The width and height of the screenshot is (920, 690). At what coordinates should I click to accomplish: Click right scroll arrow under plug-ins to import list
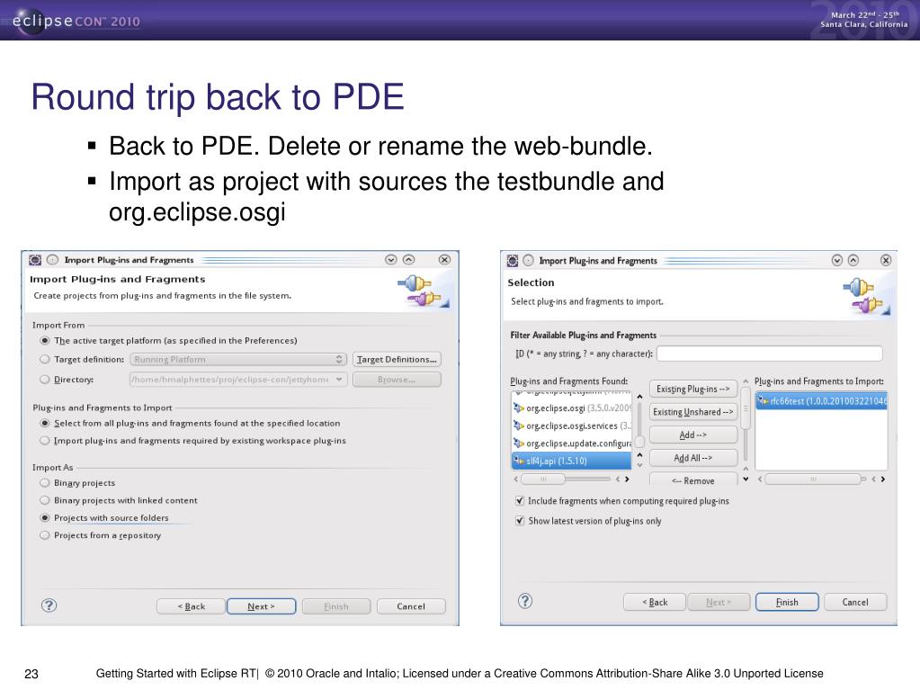882,479
